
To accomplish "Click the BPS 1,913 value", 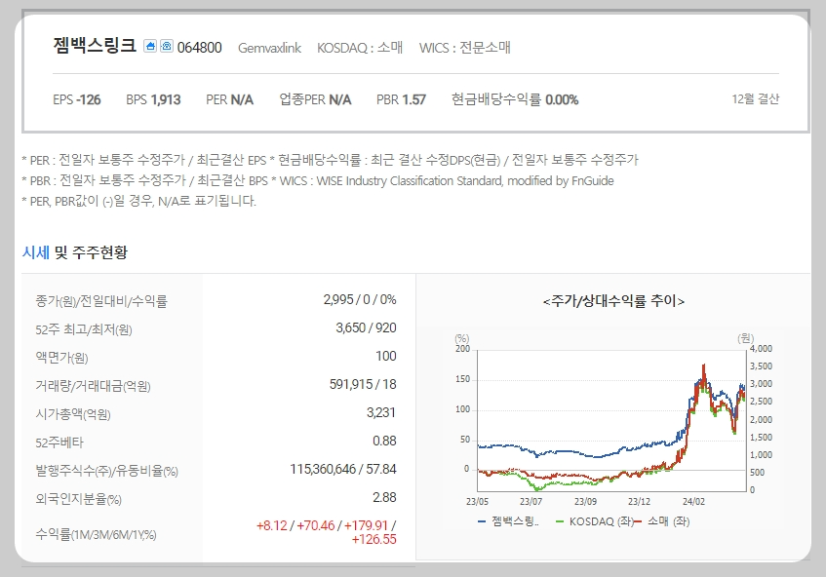I will click(153, 99).
